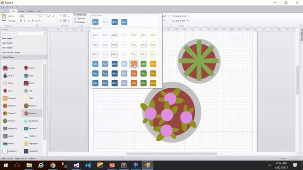Click the Send to Back button
Viewport: 303px width, 170px height.
point(178,21)
